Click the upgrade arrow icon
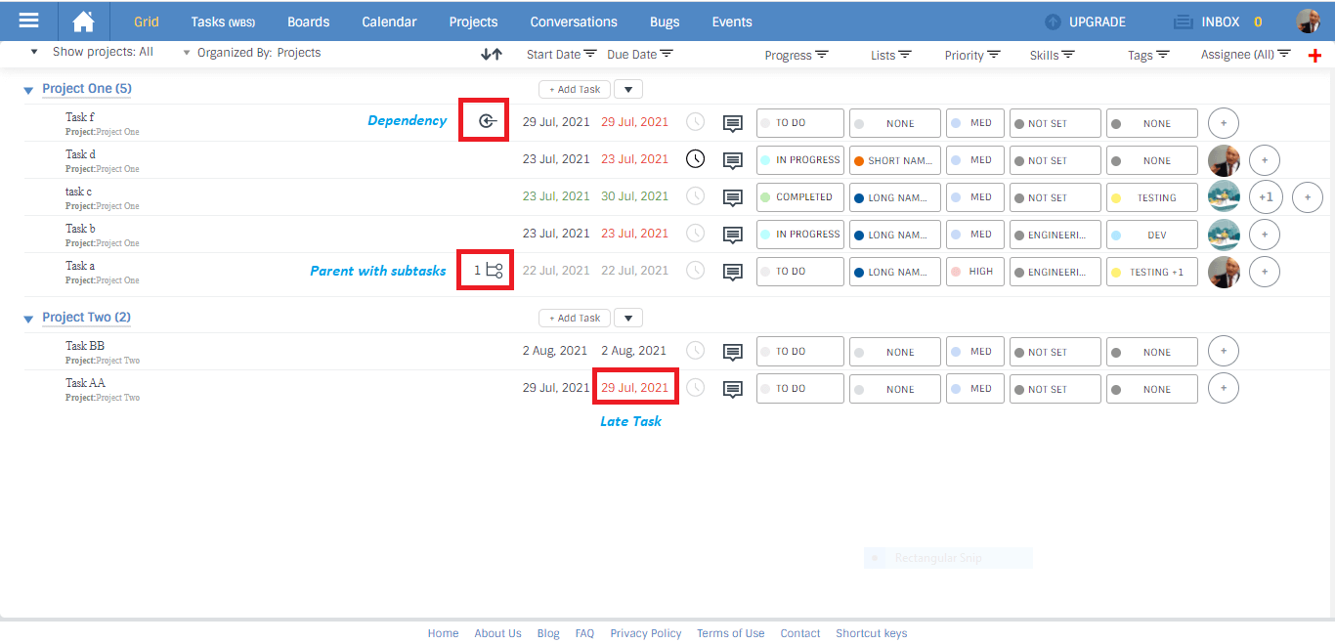1335x643 pixels. tap(1053, 21)
